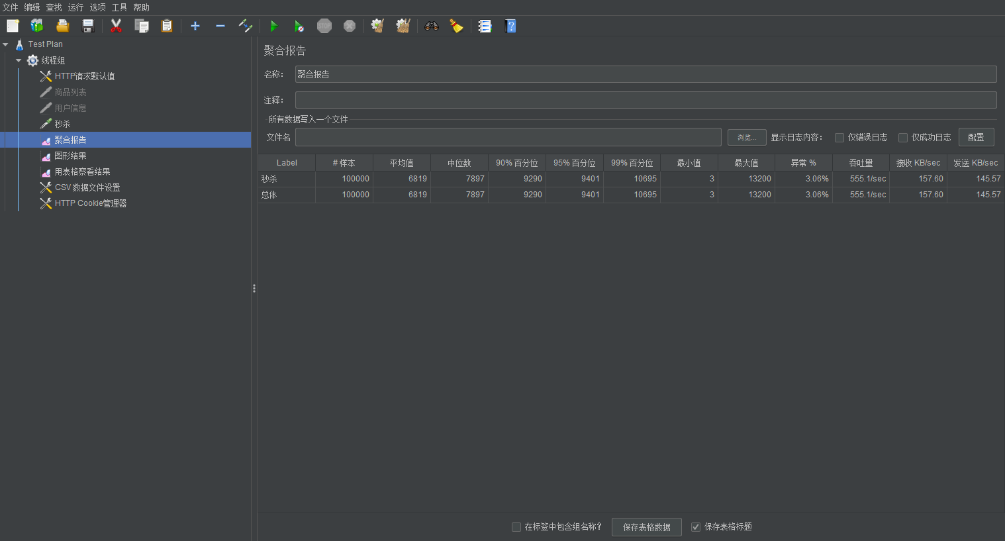Collapse the Test Plan tree node
This screenshot has height=541, width=1005.
5,44
